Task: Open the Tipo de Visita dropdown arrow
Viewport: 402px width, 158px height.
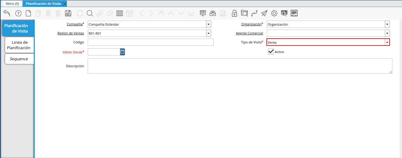Action: 387,43
